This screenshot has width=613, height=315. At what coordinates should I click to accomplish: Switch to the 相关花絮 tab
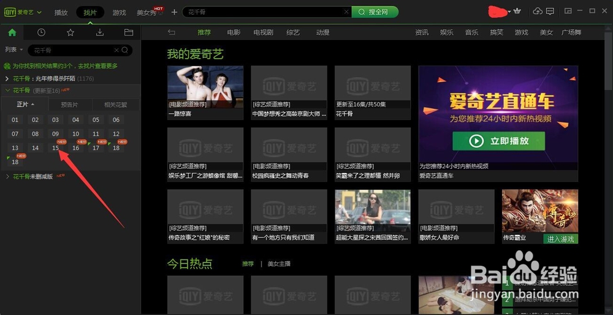[116, 105]
